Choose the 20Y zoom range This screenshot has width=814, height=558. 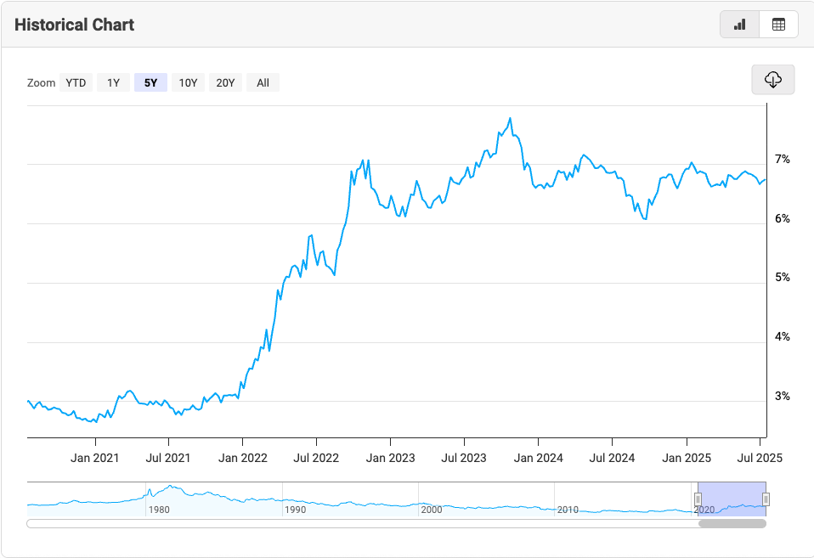[225, 82]
